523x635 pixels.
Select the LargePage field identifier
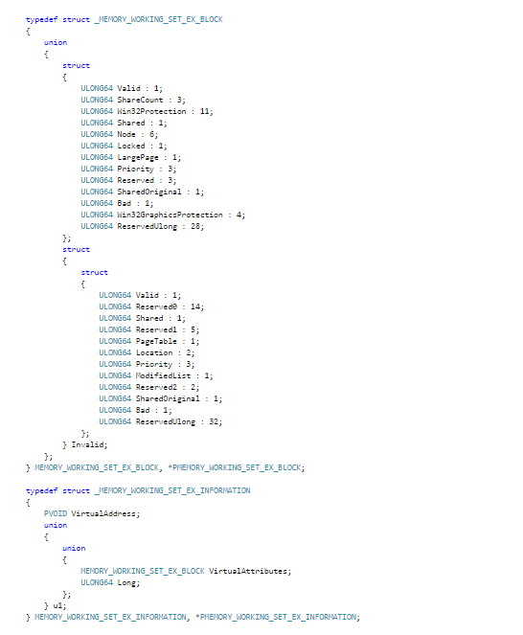pyautogui.click(x=138, y=157)
